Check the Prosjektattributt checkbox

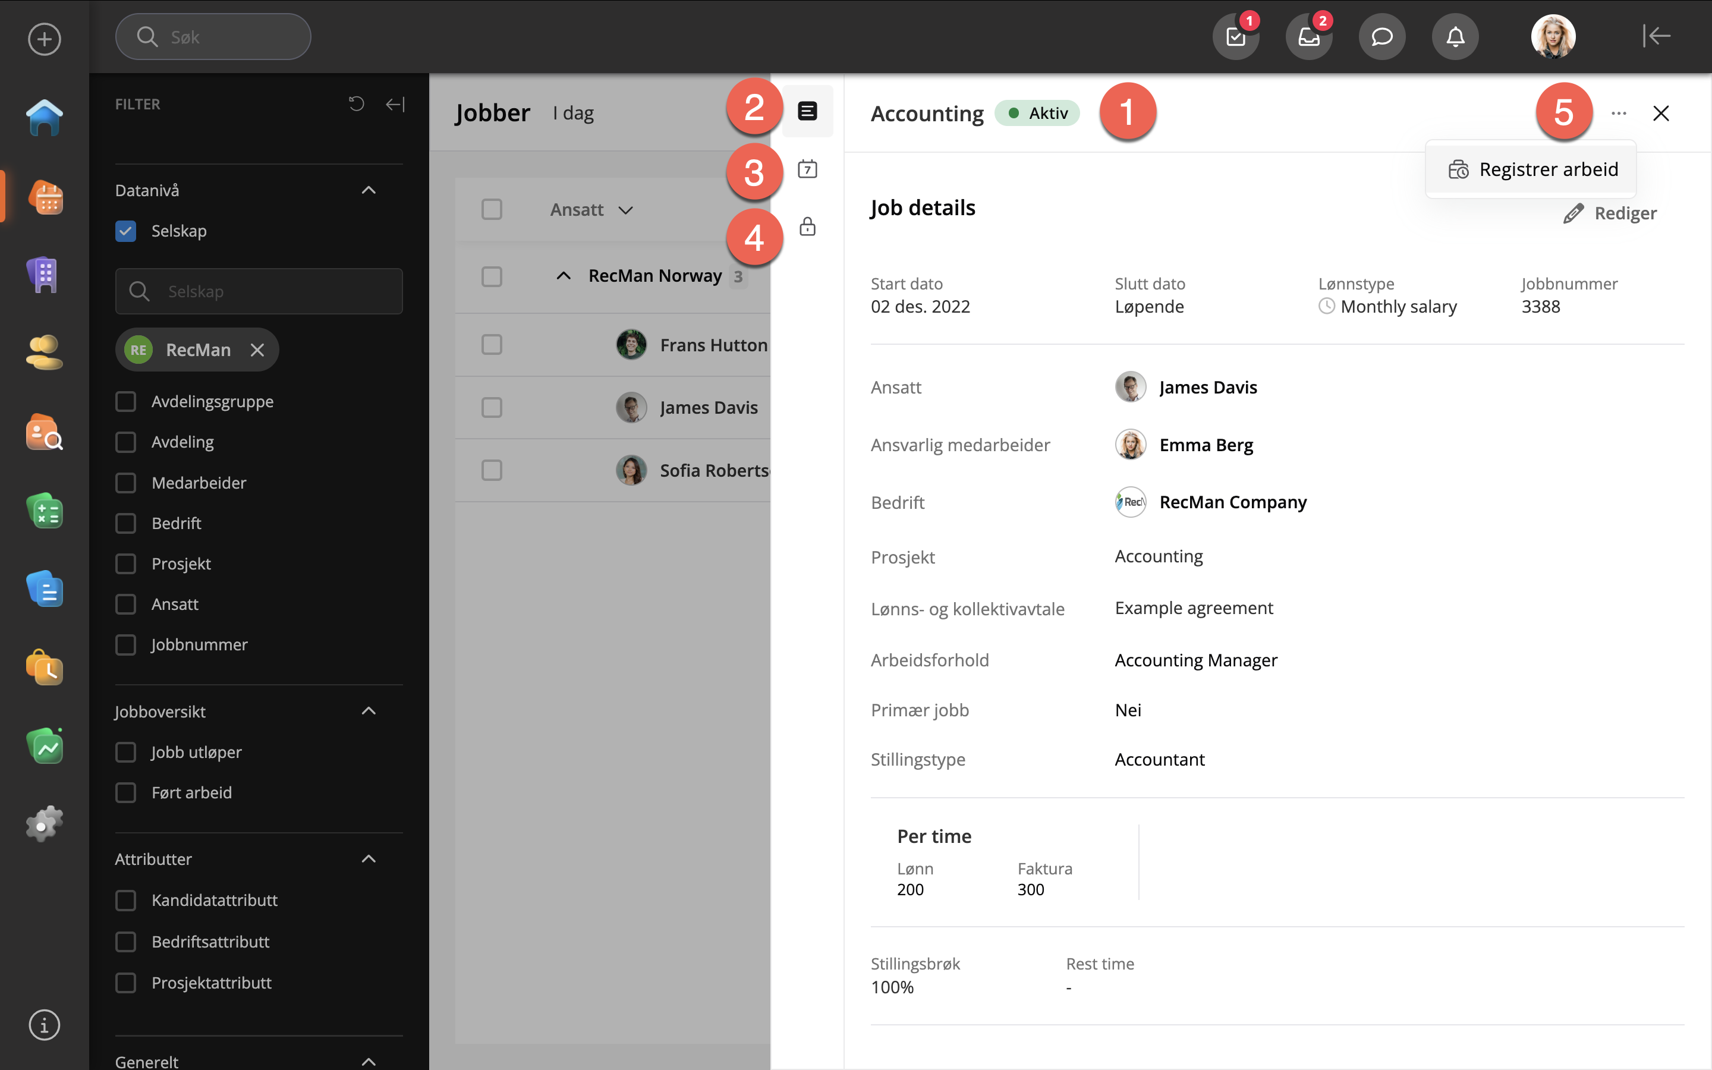pyautogui.click(x=126, y=983)
